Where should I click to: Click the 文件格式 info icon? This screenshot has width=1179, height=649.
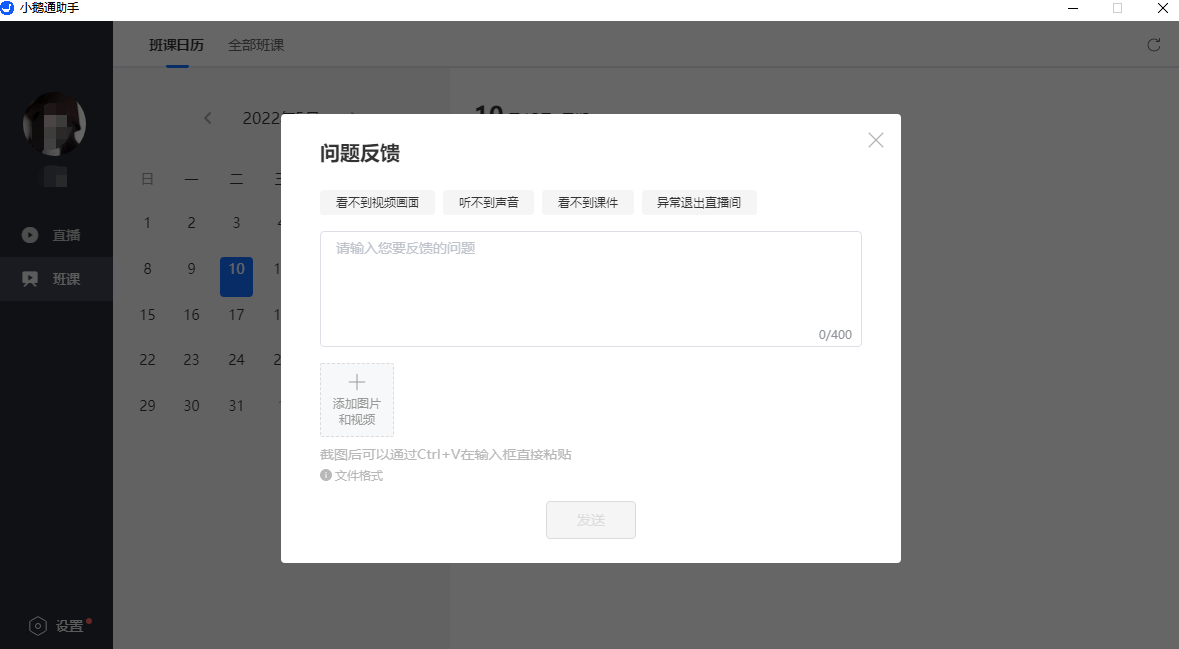coord(326,476)
